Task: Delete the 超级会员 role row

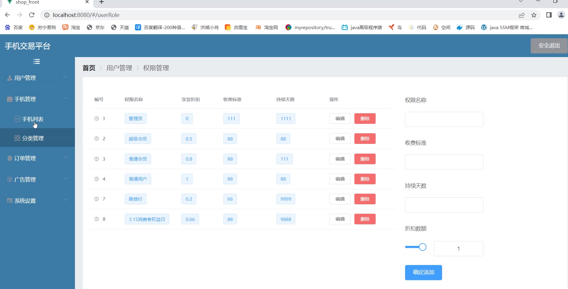Action: coord(365,139)
